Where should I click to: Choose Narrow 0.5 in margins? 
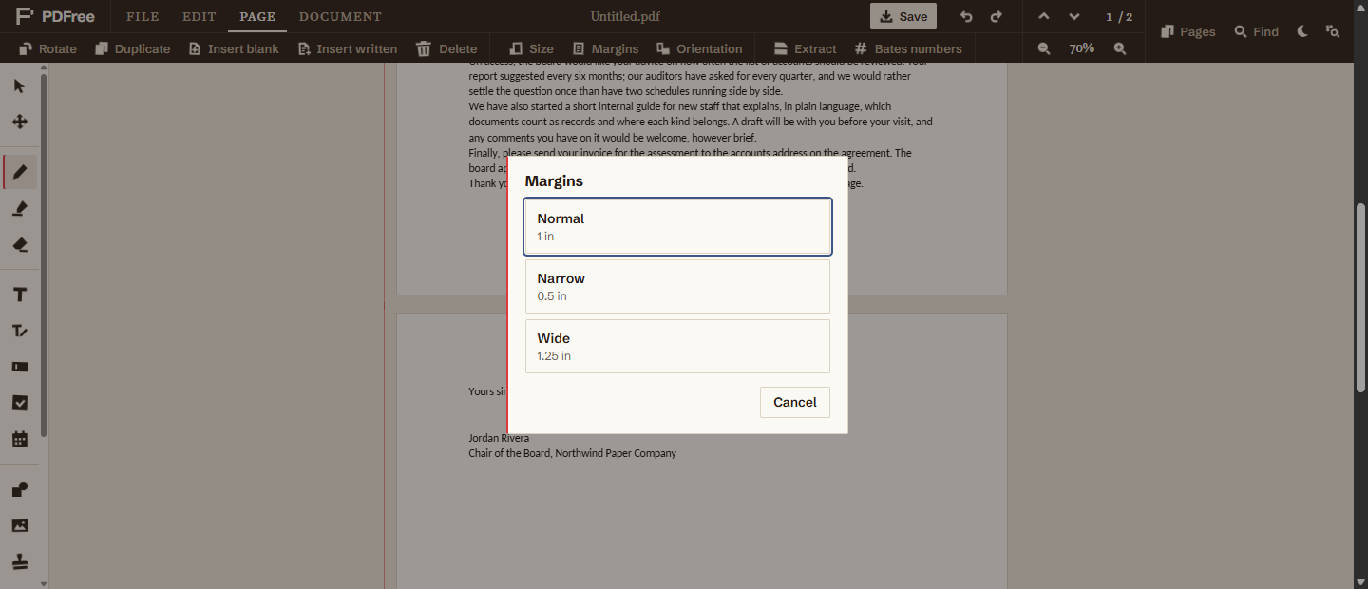pos(678,287)
